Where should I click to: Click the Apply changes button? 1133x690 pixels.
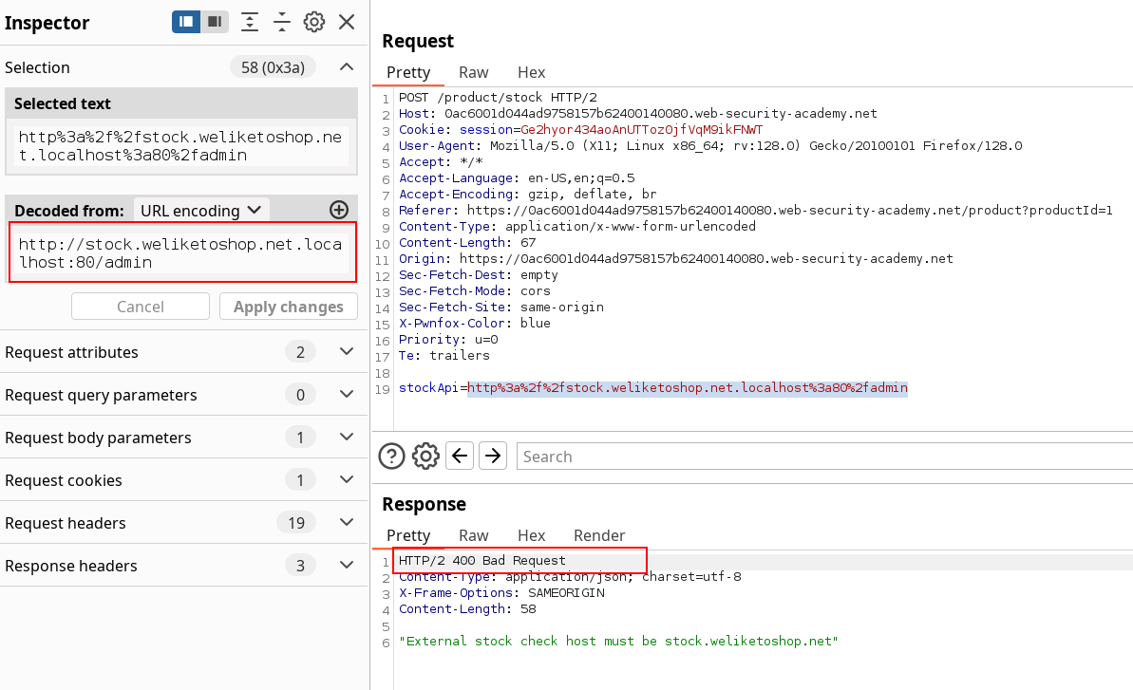(288, 307)
